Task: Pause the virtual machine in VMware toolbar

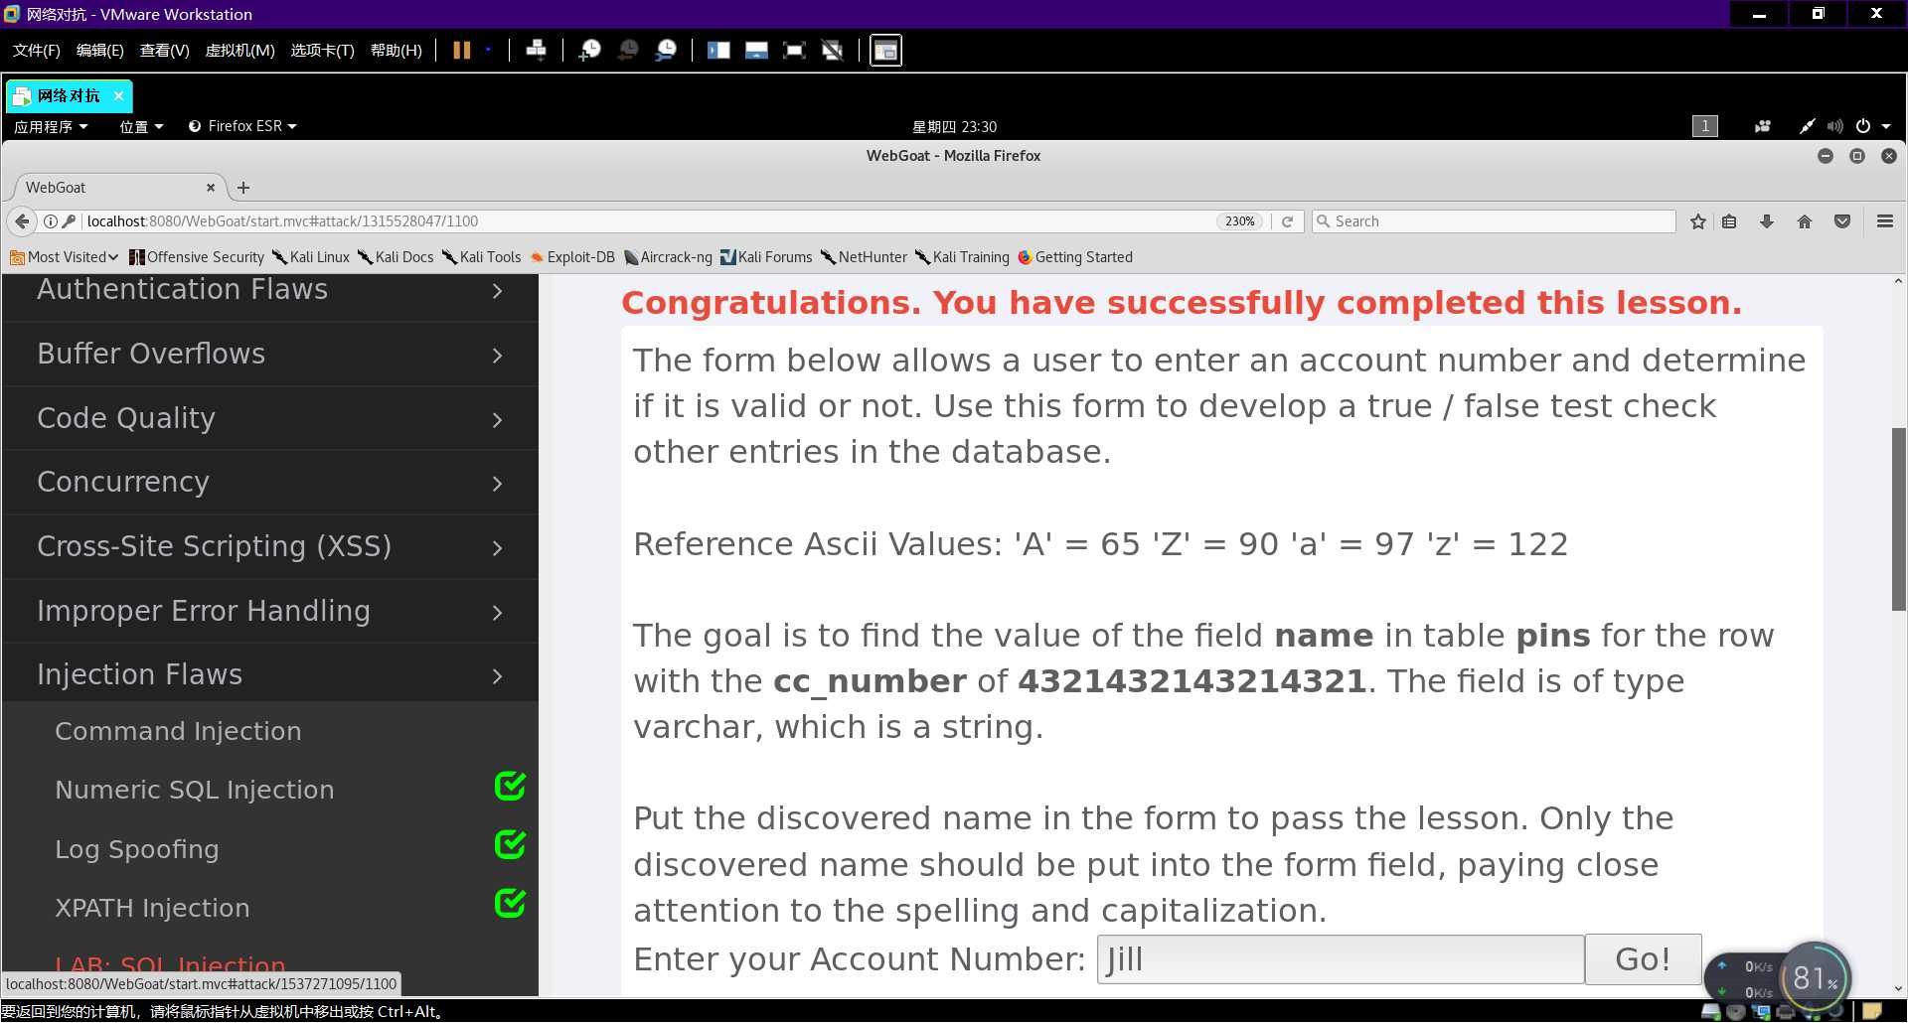Action: pos(461,50)
